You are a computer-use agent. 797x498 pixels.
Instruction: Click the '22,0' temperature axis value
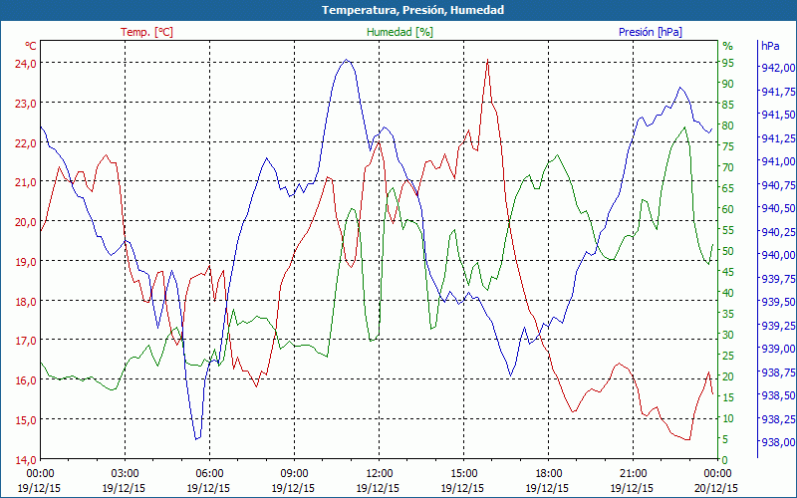(x=26, y=142)
